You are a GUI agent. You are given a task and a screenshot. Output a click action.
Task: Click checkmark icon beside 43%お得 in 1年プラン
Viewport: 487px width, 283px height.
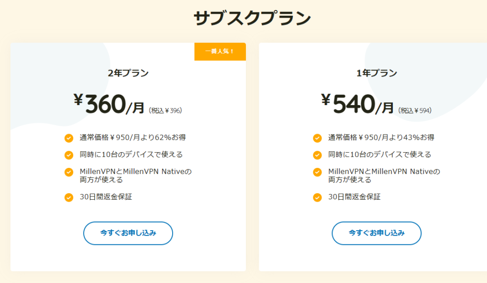coord(317,138)
